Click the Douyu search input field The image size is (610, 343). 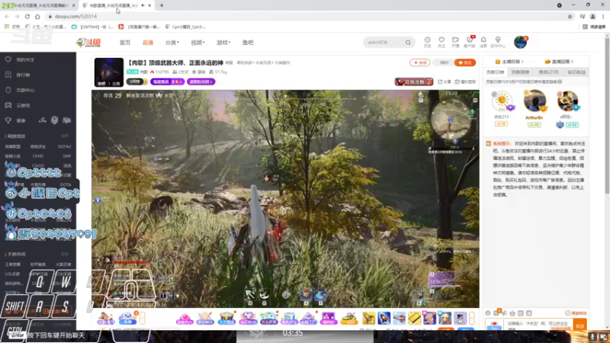click(x=384, y=43)
